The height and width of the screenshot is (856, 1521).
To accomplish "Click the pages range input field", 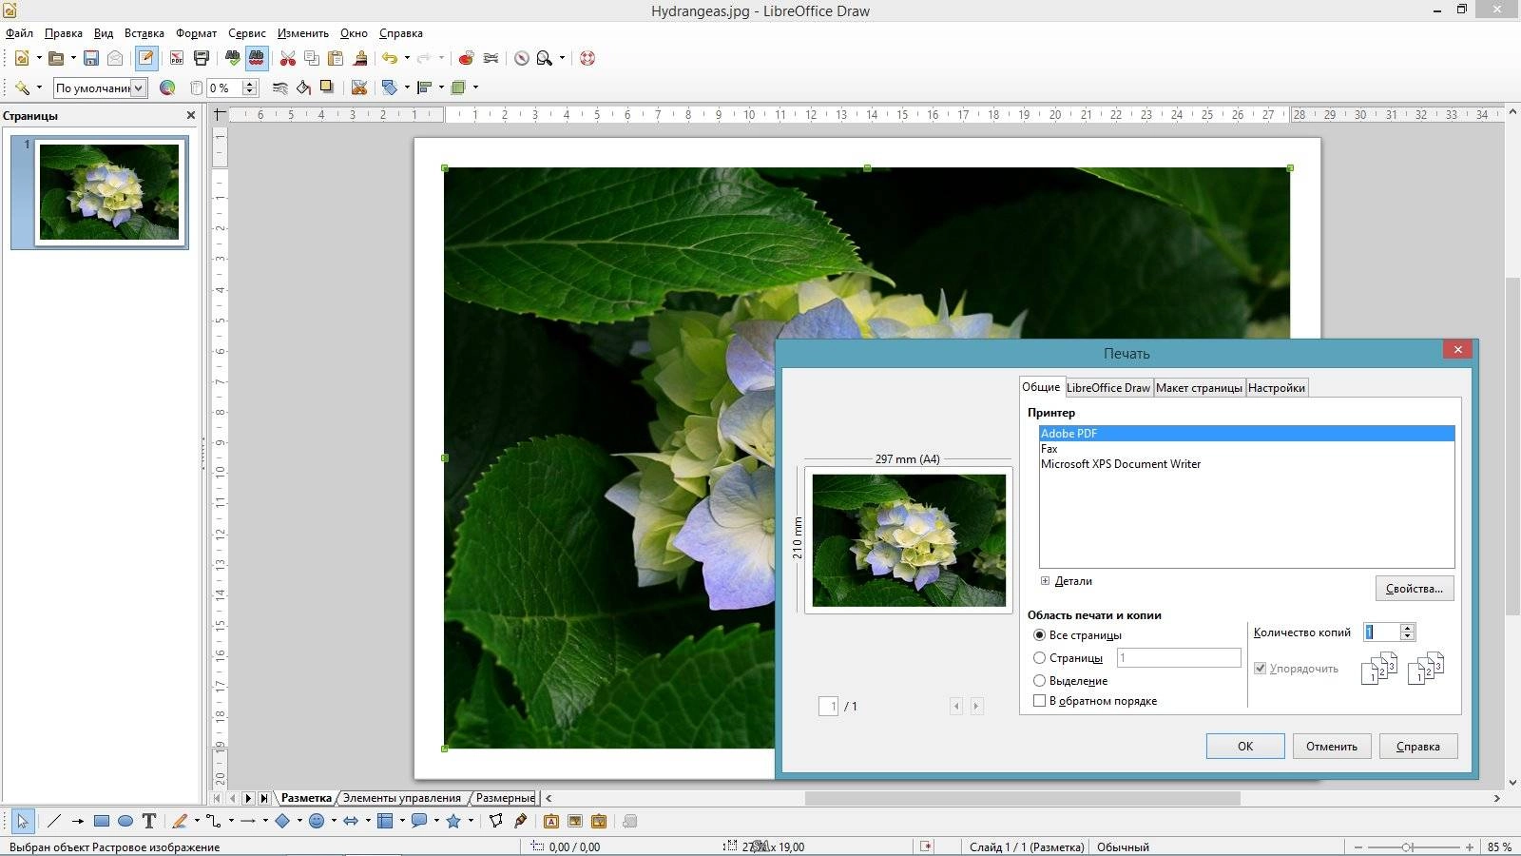I will point(1179,658).
